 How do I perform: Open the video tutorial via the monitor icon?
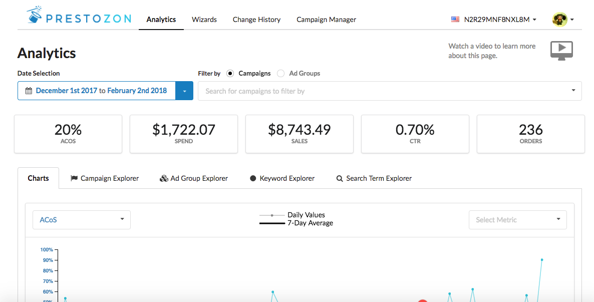[x=561, y=50]
